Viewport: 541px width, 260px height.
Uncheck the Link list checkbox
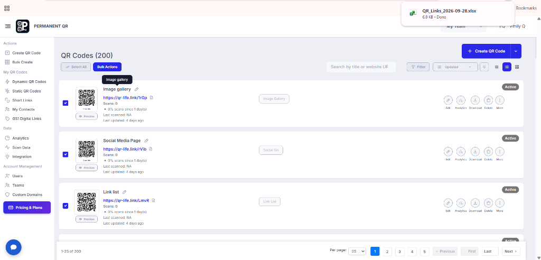(66, 206)
